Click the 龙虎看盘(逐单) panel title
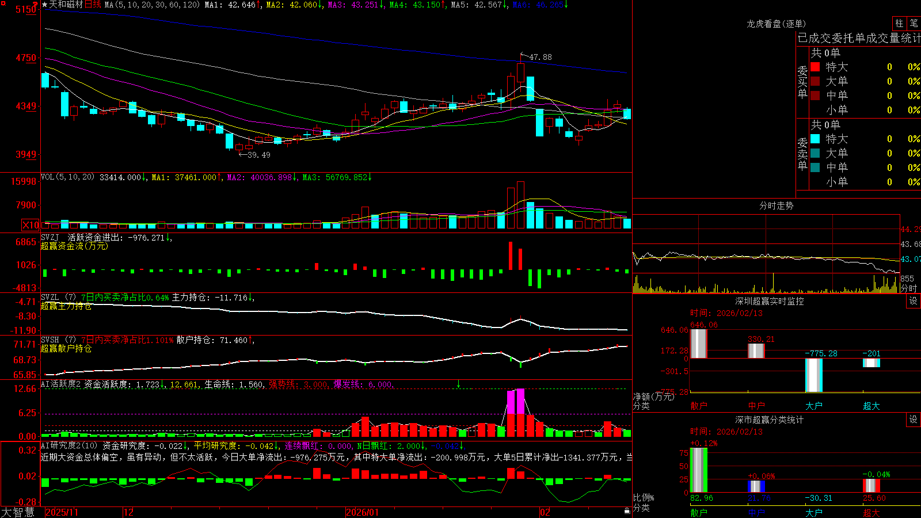This screenshot has width=921, height=518. pyautogui.click(x=777, y=24)
